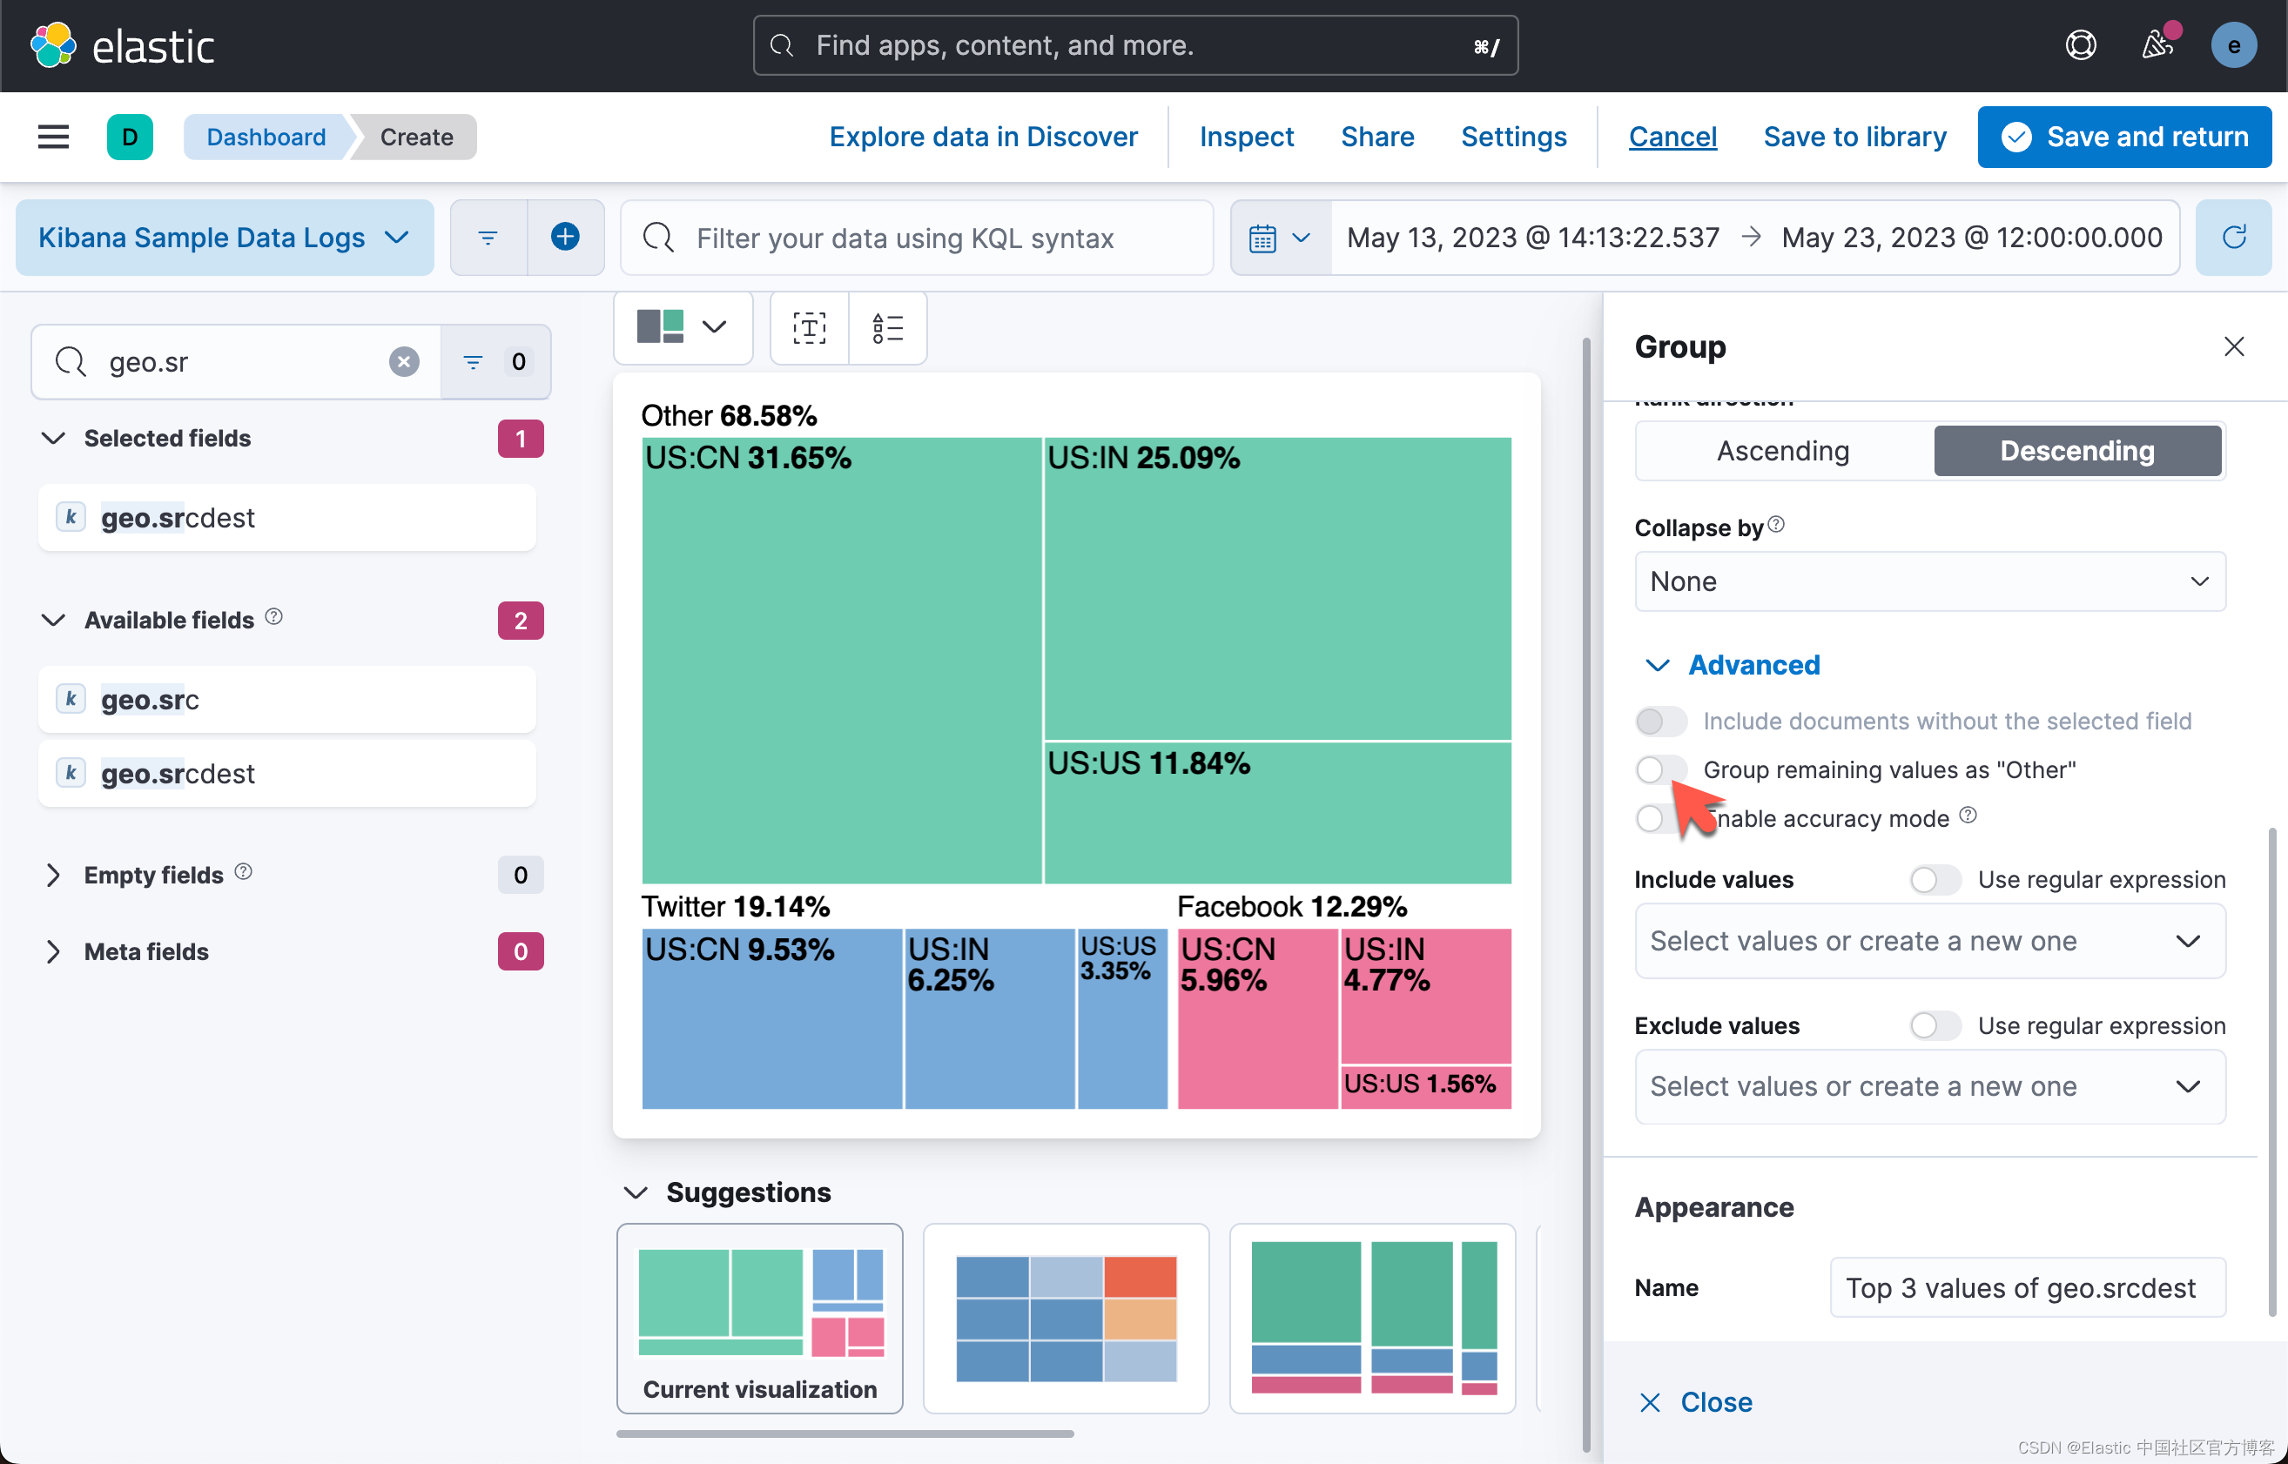Close the Group panel with X
This screenshot has height=1464, width=2288.
point(2234,347)
